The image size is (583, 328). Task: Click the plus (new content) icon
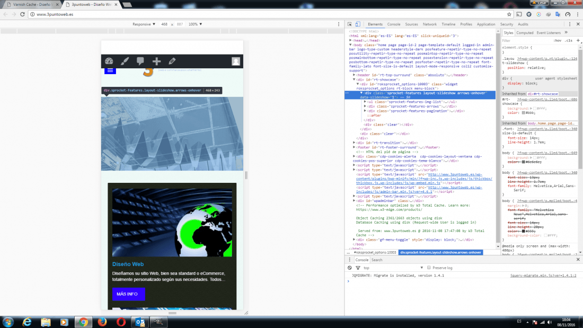156,61
